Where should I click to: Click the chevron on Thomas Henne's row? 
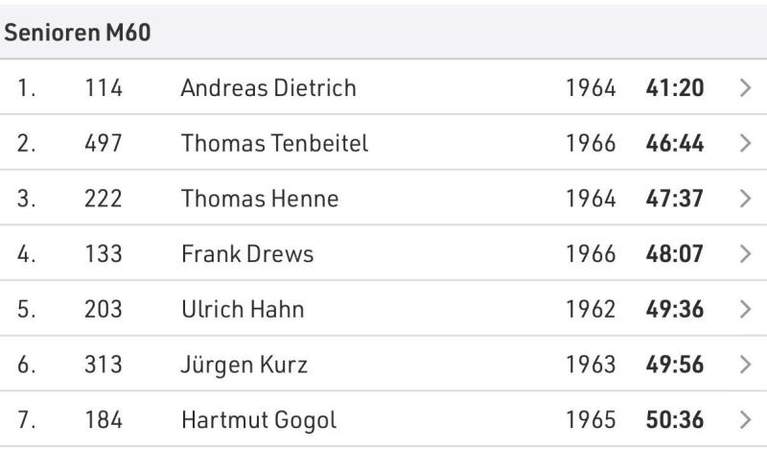[745, 200]
